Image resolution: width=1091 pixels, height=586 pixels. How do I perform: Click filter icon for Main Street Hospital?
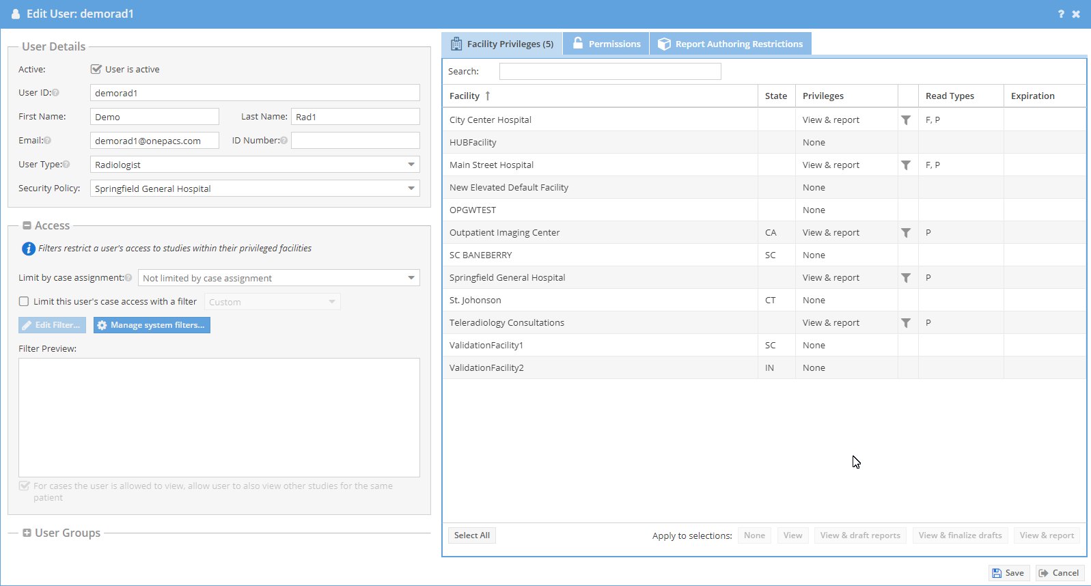pyautogui.click(x=906, y=165)
